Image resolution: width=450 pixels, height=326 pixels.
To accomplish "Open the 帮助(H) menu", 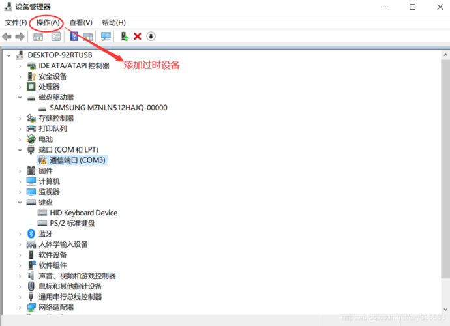I will [113, 22].
